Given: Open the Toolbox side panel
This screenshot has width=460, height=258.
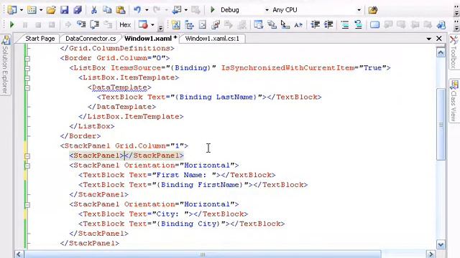Looking at the screenshot, I should point(454,52).
